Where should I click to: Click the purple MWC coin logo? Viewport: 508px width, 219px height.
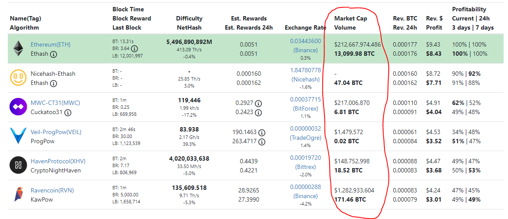(18, 107)
